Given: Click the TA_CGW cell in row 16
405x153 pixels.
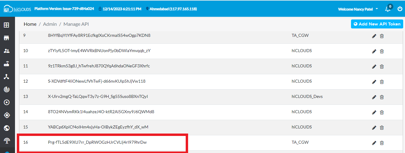Looking at the screenshot, I should click(300, 142).
